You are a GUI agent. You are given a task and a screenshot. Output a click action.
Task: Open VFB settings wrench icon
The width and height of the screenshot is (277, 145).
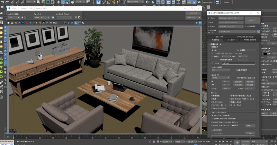83,23
